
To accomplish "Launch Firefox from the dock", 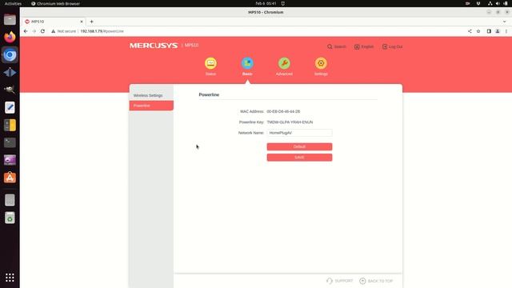I will coord(10,37).
